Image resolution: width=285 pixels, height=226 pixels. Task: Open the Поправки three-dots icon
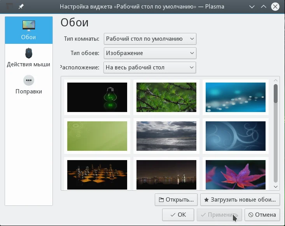pyautogui.click(x=29, y=80)
